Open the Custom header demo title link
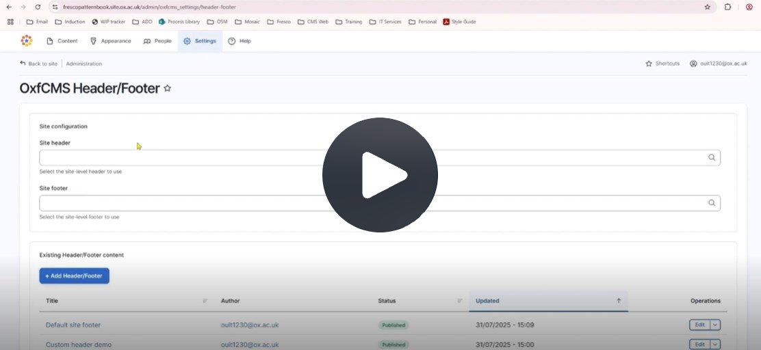Viewport: 761px width, 350px height. point(79,345)
